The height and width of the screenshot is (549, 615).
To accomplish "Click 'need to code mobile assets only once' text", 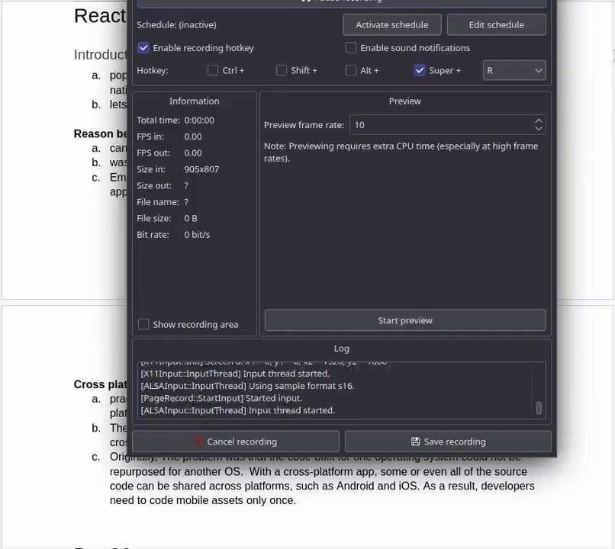I will [x=203, y=500].
